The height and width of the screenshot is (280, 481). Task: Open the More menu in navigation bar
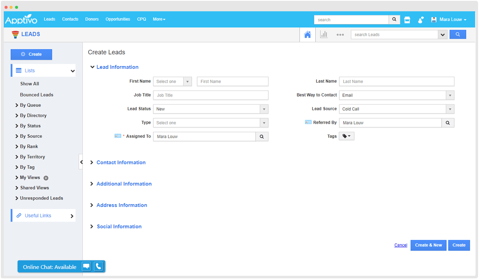click(x=159, y=19)
